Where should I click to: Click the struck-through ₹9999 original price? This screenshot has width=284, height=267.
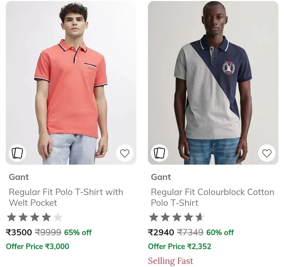[x=48, y=232]
